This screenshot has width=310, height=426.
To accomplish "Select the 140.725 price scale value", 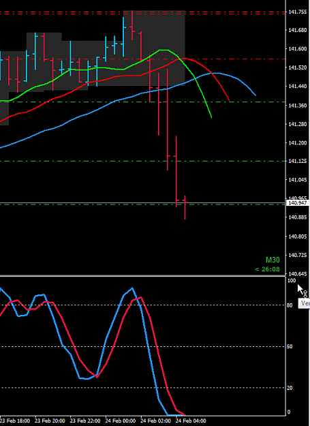I will click(x=298, y=256).
